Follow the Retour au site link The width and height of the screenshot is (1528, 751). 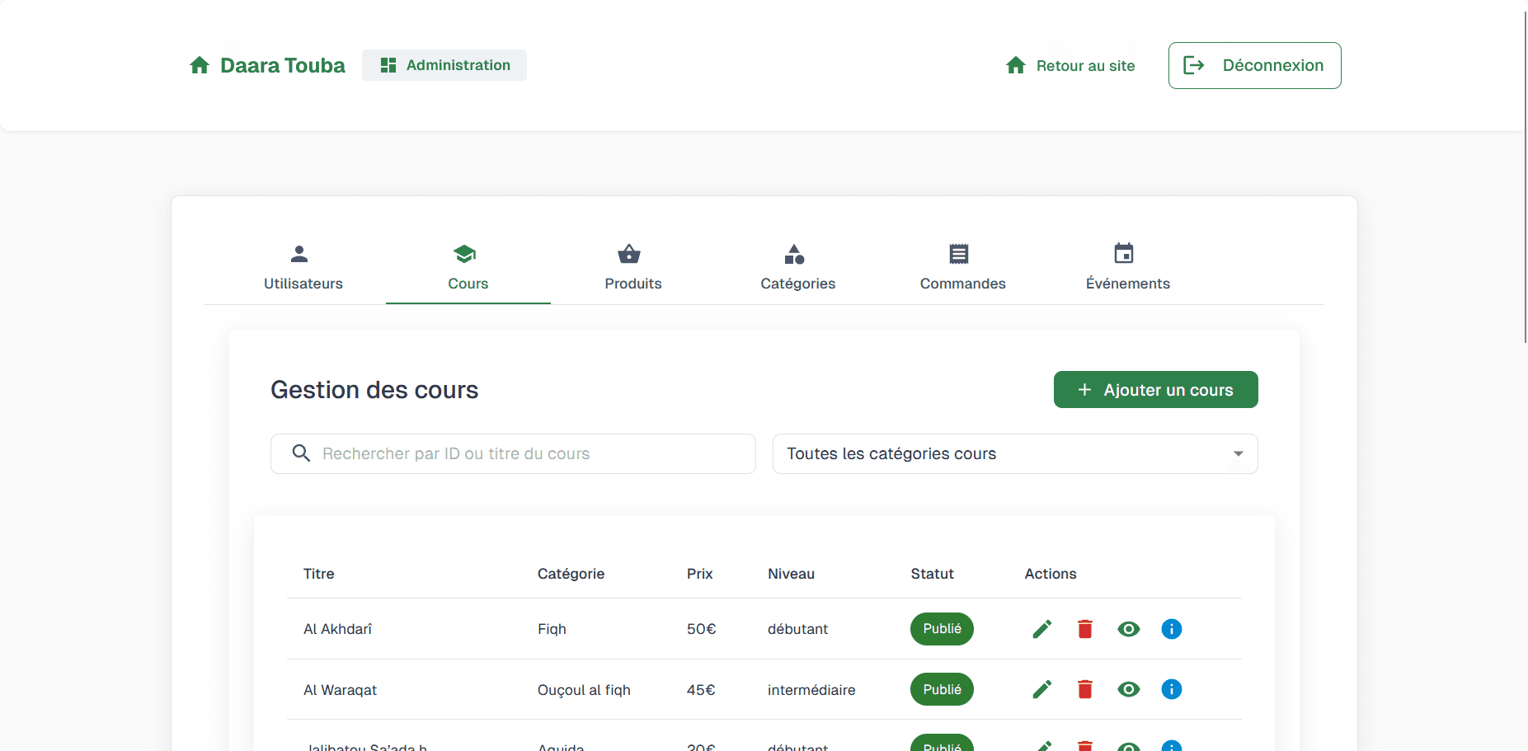[x=1070, y=65]
